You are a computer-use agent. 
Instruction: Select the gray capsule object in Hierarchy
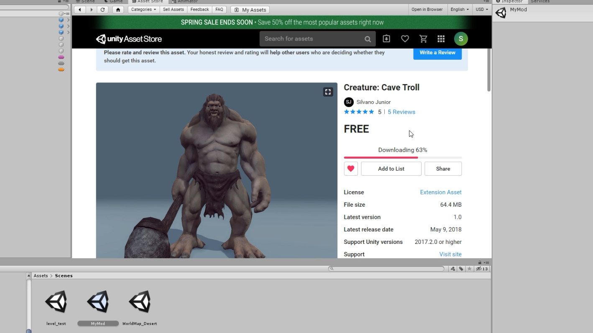click(61, 64)
